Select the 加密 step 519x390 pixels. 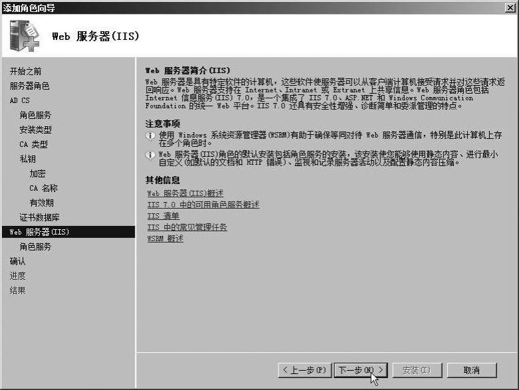(x=37, y=173)
